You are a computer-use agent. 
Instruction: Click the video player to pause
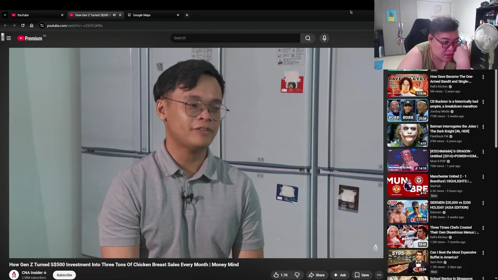coord(196,153)
